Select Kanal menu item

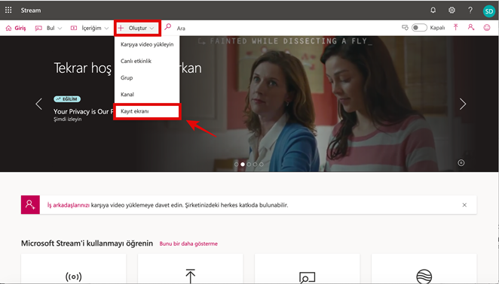click(147, 94)
